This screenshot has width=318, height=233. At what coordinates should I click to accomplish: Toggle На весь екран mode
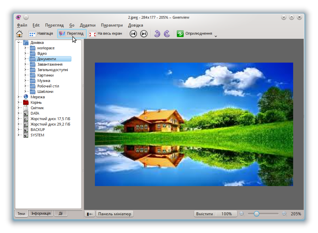click(x=106, y=34)
